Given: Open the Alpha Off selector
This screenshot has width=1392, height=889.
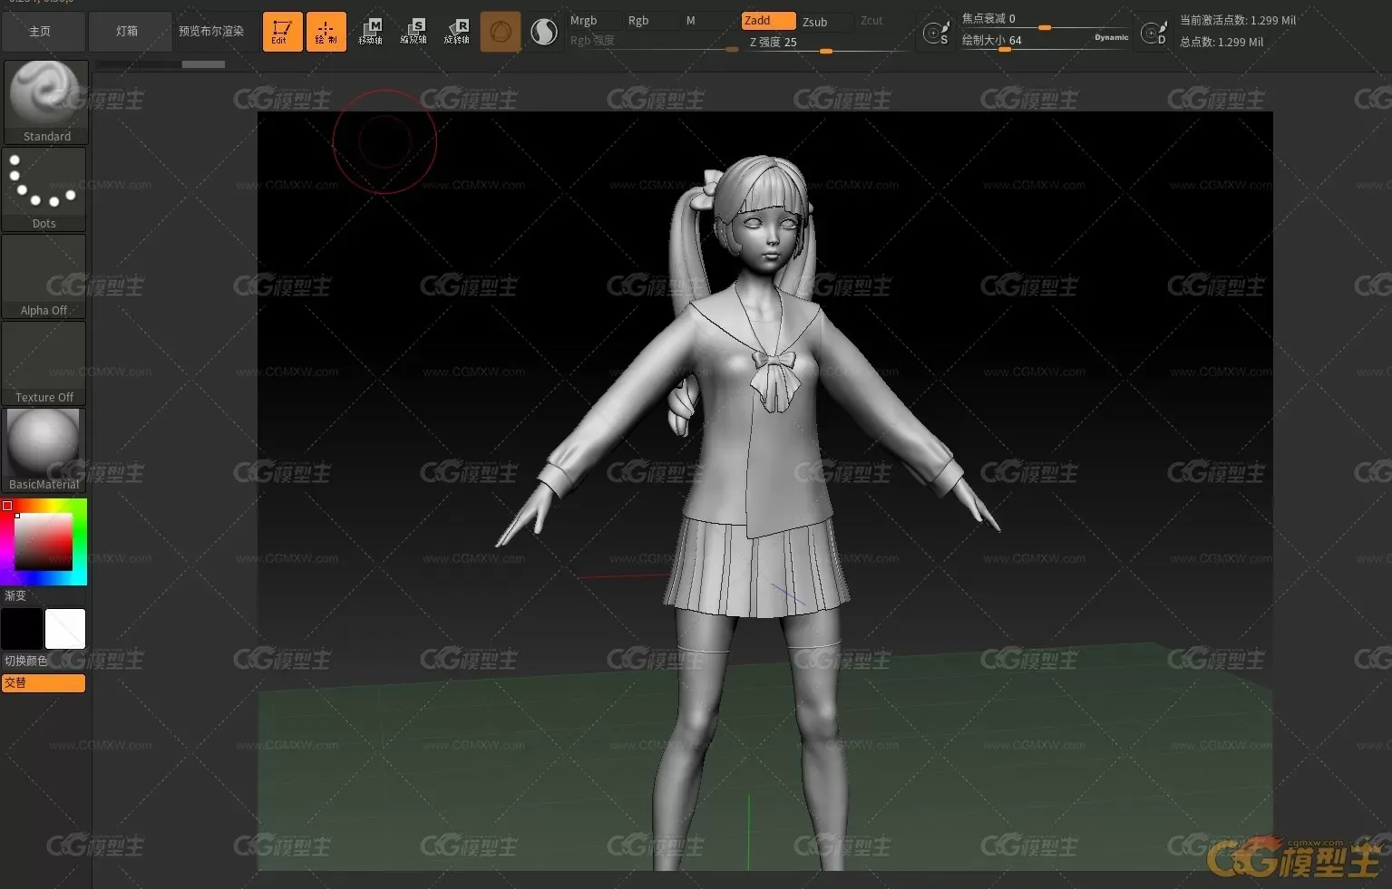Looking at the screenshot, I should click(x=44, y=275).
